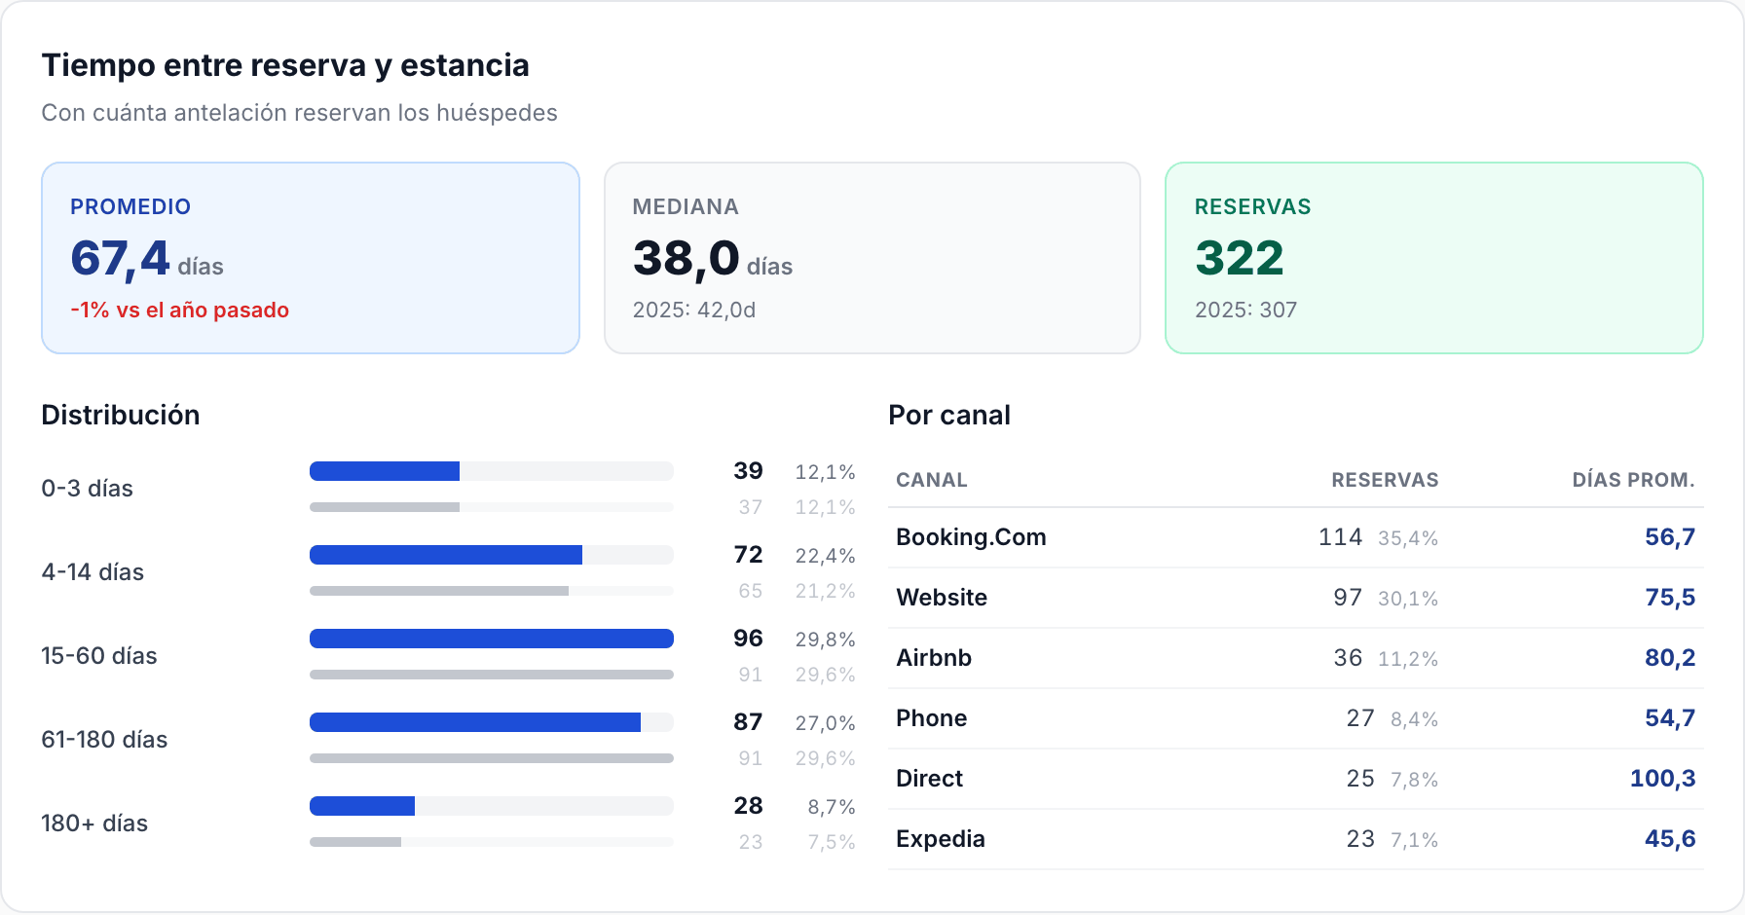Open the Airbnb channel row
This screenshot has height=915, width=1745.
tap(1296, 658)
